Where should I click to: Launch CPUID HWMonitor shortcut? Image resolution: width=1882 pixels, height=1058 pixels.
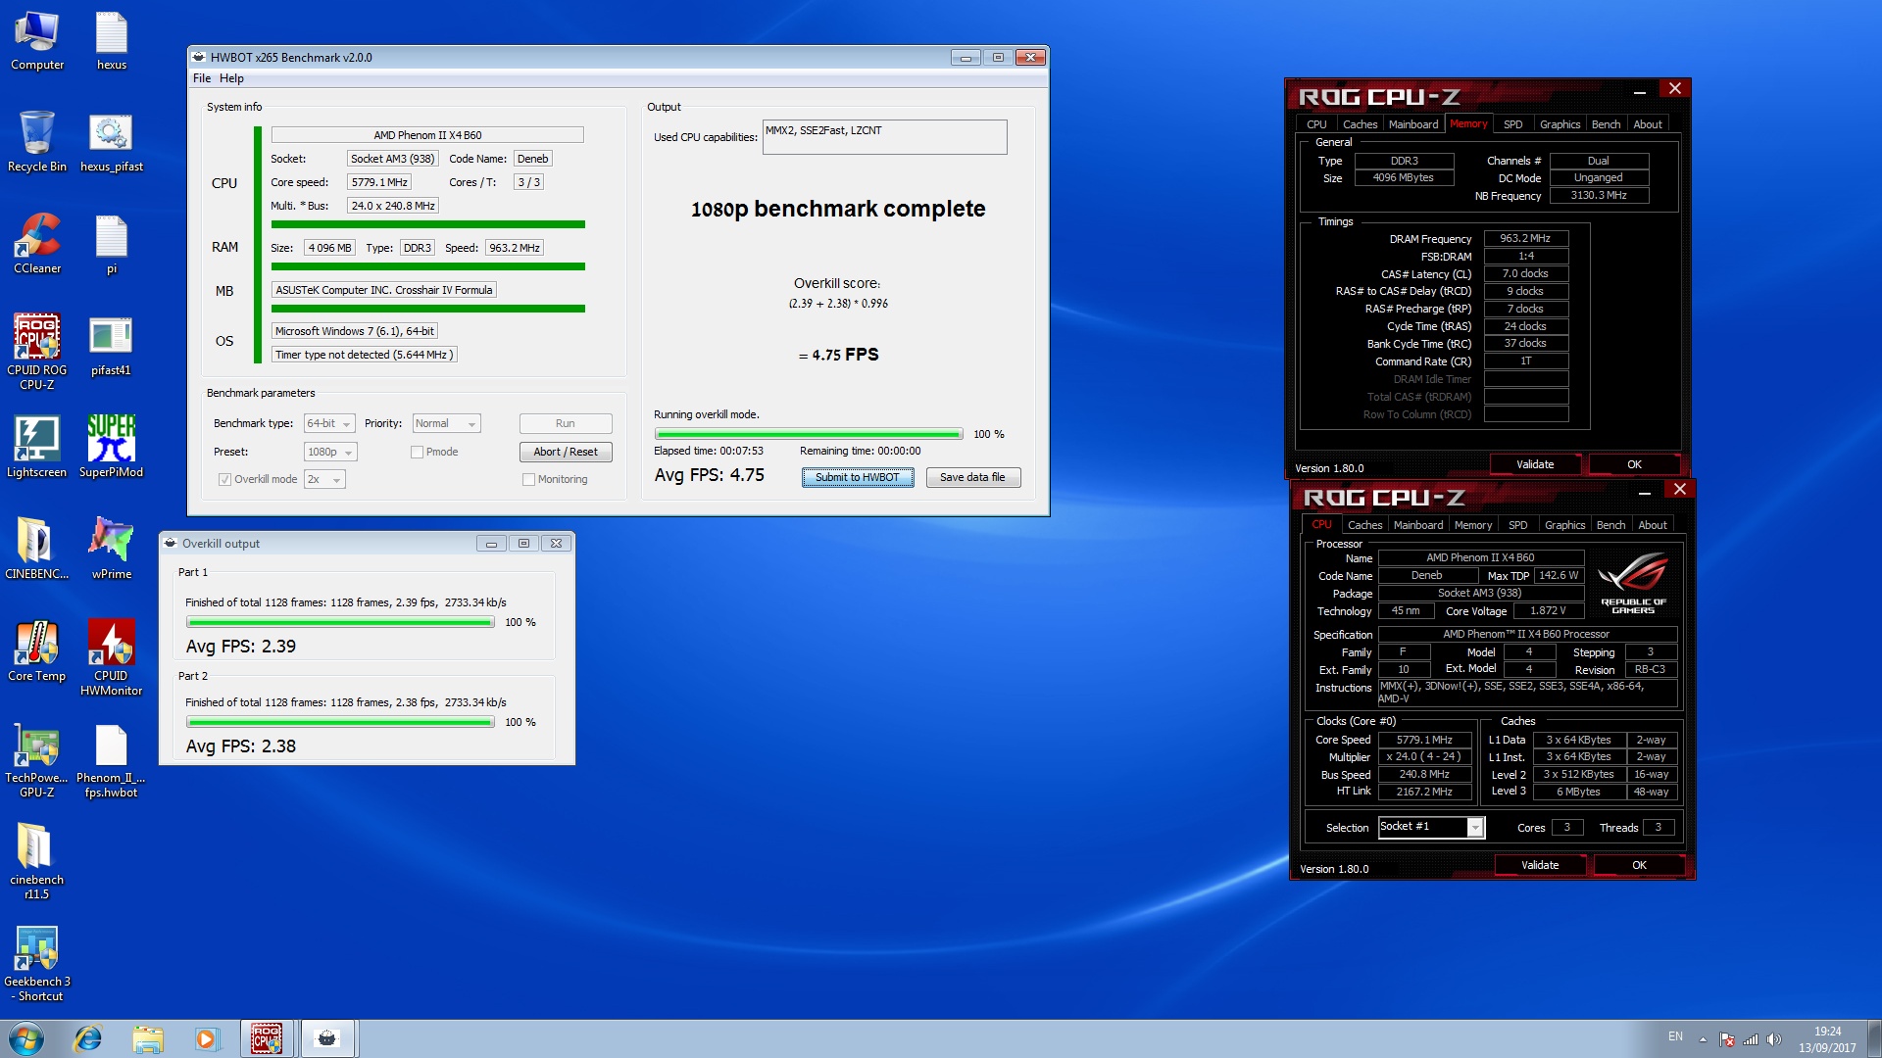(111, 657)
